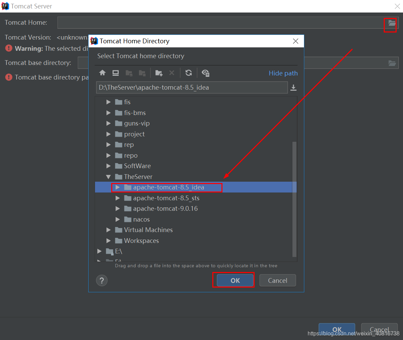Screen dimensions: 403x340
Task: Expand the project folder
Action: click(109, 134)
